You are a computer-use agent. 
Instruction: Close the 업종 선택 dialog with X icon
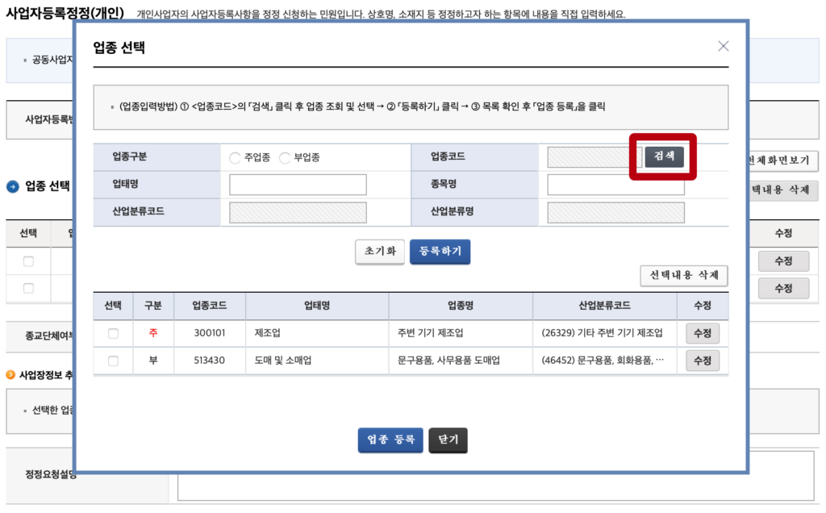tap(723, 46)
